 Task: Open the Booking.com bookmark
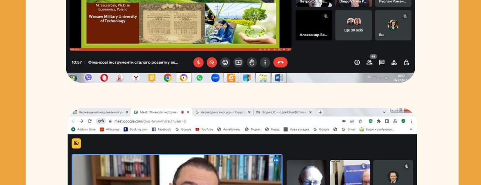[136, 129]
